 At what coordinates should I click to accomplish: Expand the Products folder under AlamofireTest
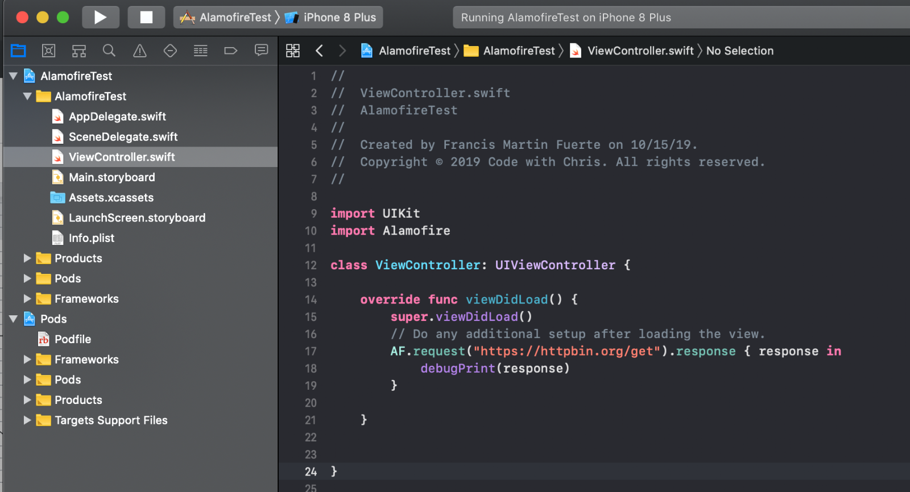(27, 258)
